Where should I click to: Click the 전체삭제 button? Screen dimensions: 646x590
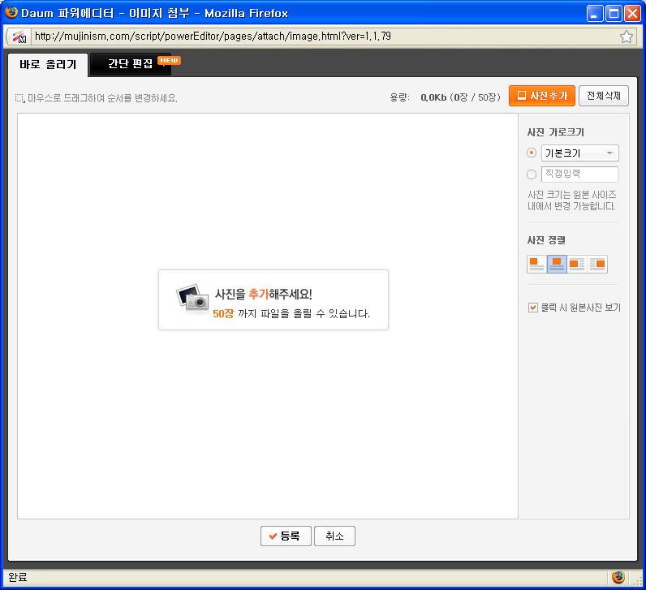point(604,96)
